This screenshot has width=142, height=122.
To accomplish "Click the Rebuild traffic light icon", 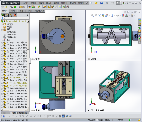I will point(123,3).
